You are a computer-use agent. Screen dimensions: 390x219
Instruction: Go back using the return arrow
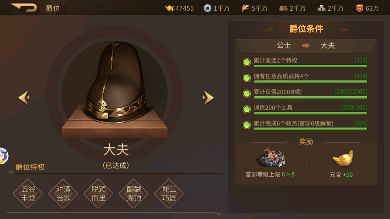tap(24, 7)
